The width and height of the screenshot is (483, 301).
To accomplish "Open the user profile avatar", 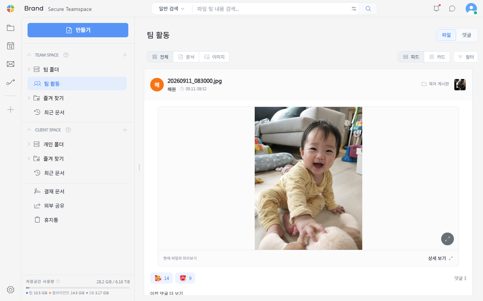I will [x=471, y=9].
